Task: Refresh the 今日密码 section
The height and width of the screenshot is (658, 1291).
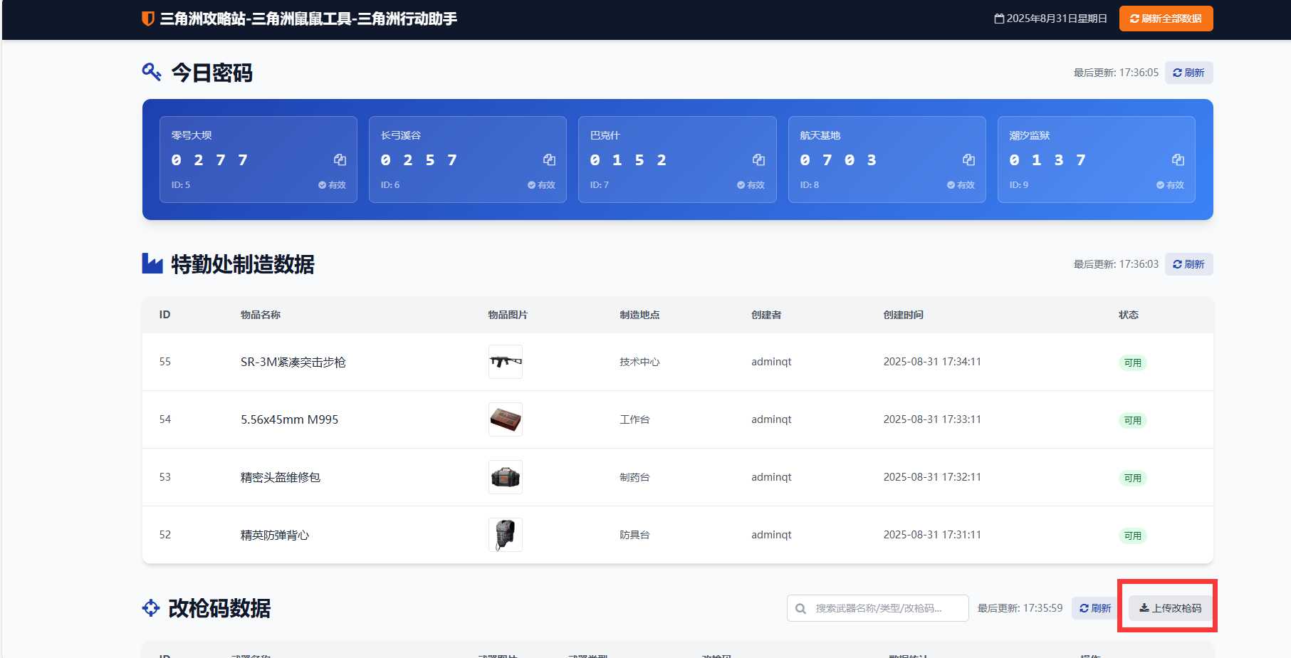Action: point(1188,73)
